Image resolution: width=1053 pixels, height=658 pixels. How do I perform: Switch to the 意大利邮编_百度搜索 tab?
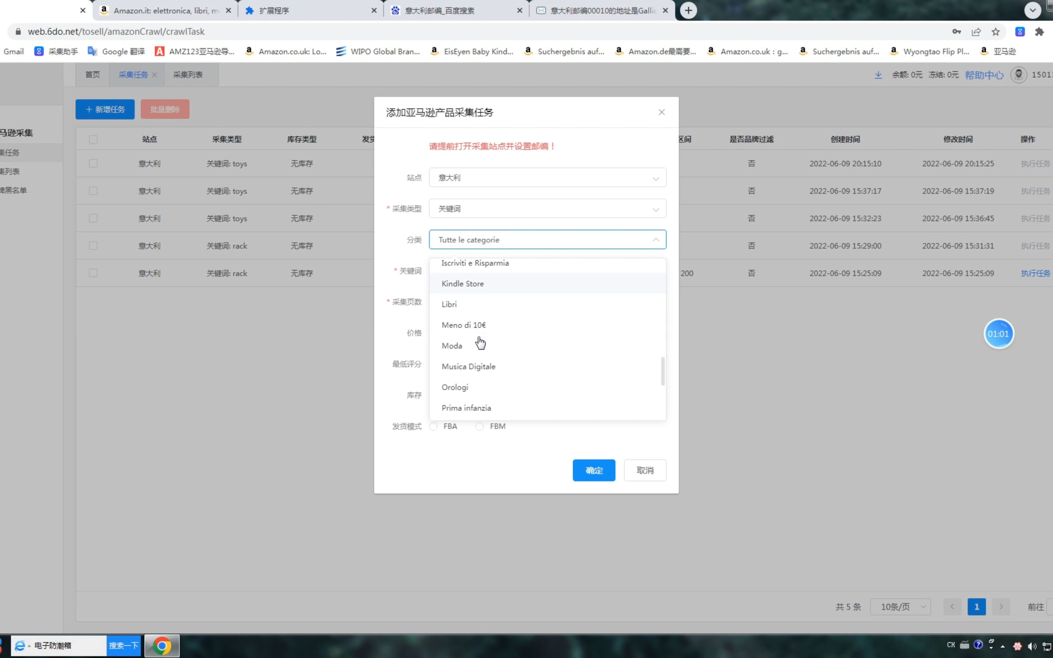456,10
